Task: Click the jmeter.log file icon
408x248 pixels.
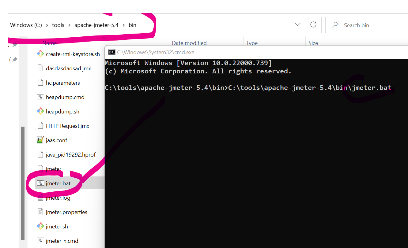Action: [40, 198]
